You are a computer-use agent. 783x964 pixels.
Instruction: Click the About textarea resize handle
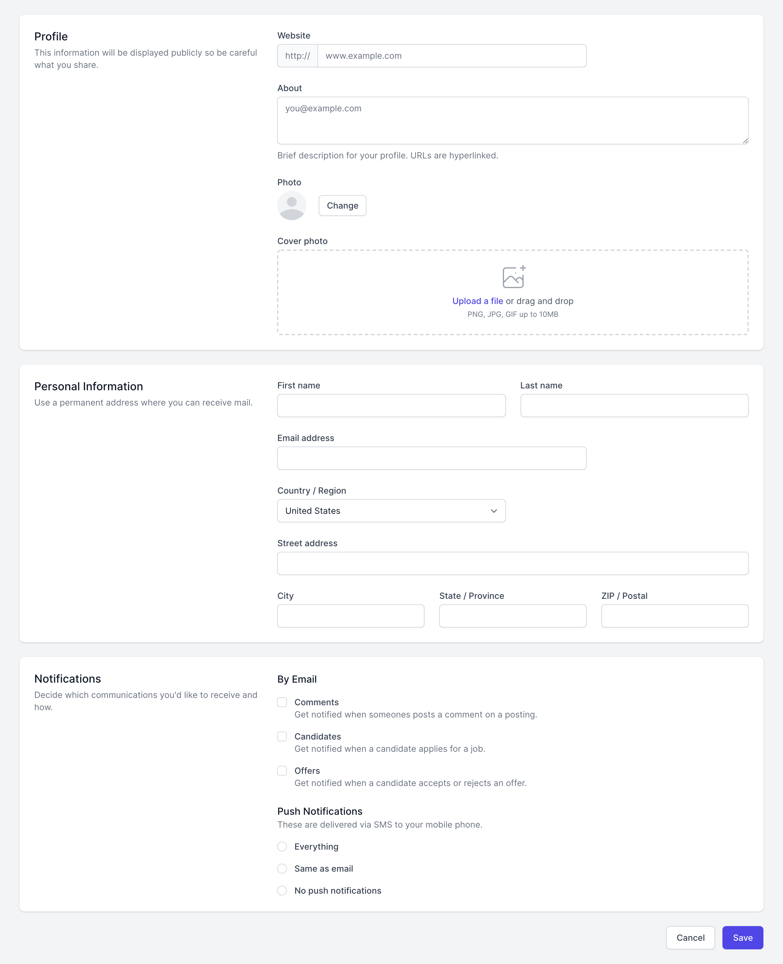tap(745, 141)
